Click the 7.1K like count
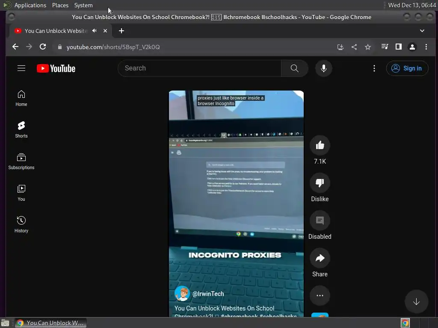 (320, 161)
